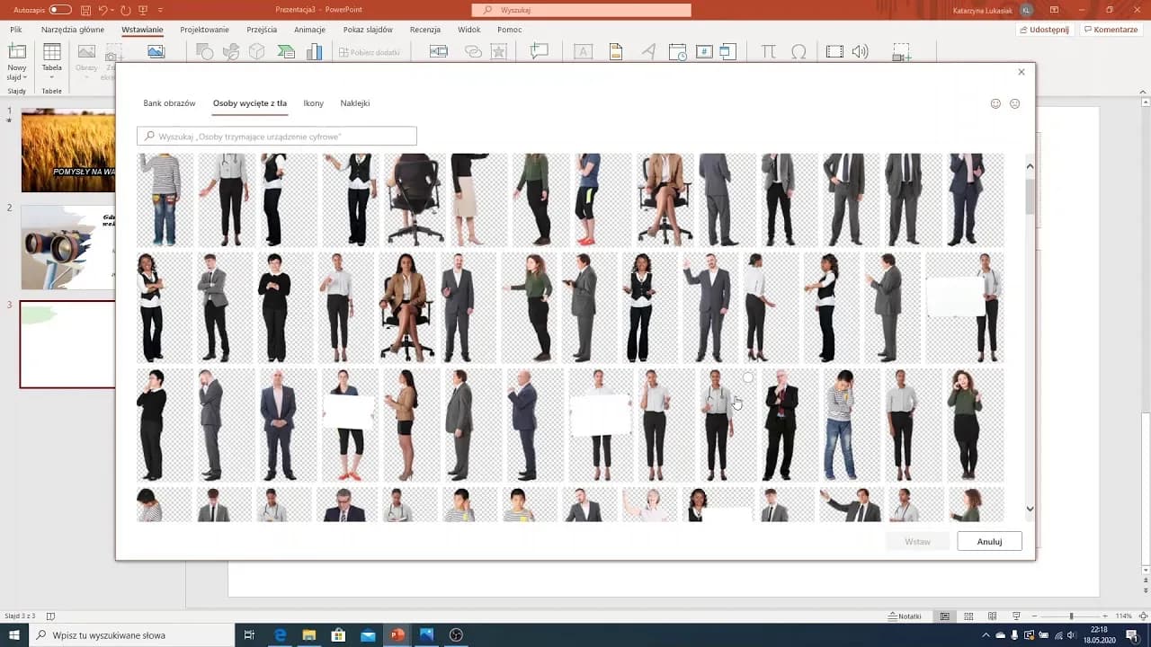Switch to the Ikony tab

pyautogui.click(x=313, y=103)
